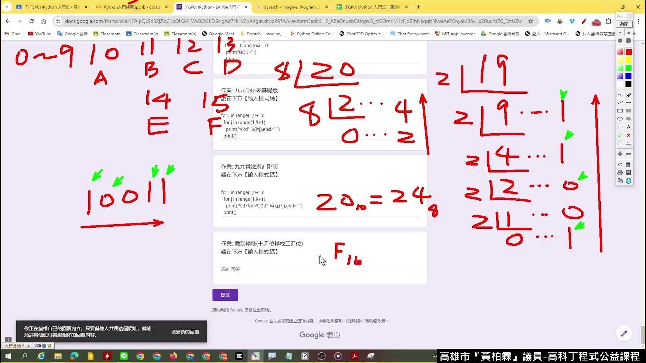Open Windows Start menu
This screenshot has width=646, height=363.
pos(8,356)
